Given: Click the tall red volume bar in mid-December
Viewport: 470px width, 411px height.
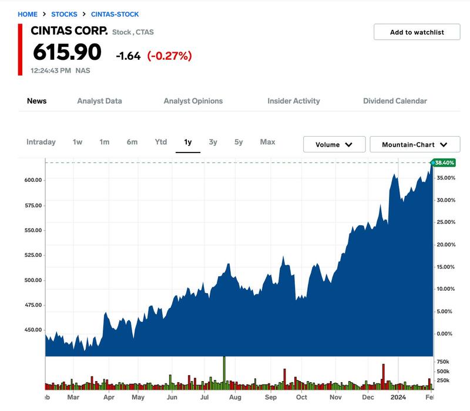Looking at the screenshot, I should click(383, 376).
